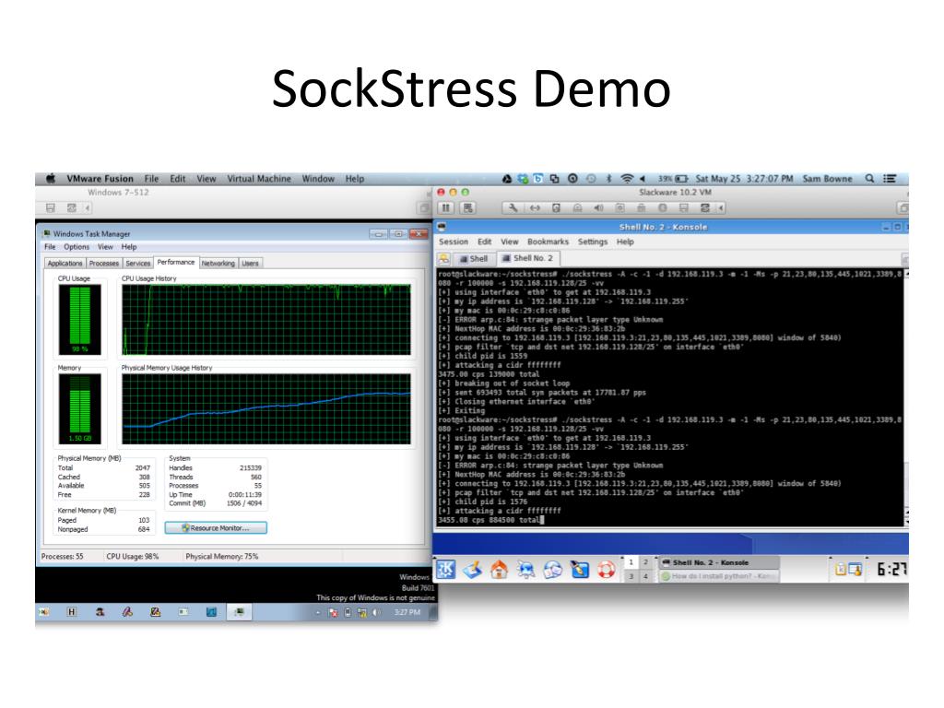This screenshot has height=708, width=944.
Task: Switch to the Processes tab in Task Manager
Action: point(104,263)
